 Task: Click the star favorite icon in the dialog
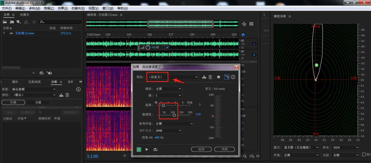click(219, 77)
